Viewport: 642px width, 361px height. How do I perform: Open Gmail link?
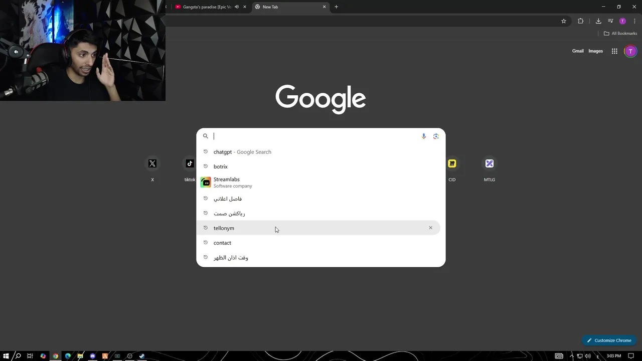click(x=578, y=51)
